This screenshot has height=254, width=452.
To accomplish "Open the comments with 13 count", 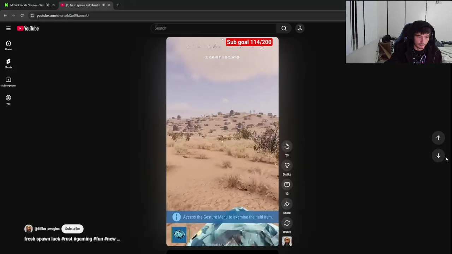I will tap(287, 185).
